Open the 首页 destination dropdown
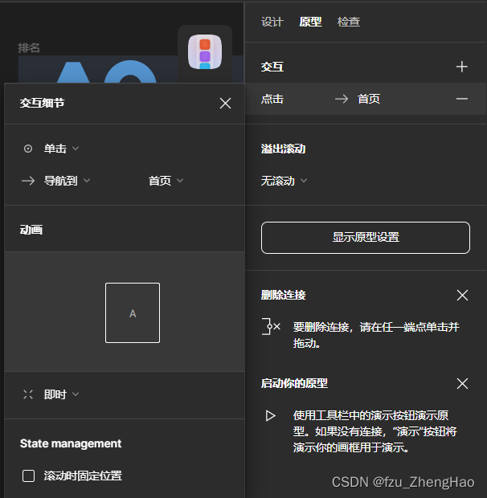 [x=166, y=181]
